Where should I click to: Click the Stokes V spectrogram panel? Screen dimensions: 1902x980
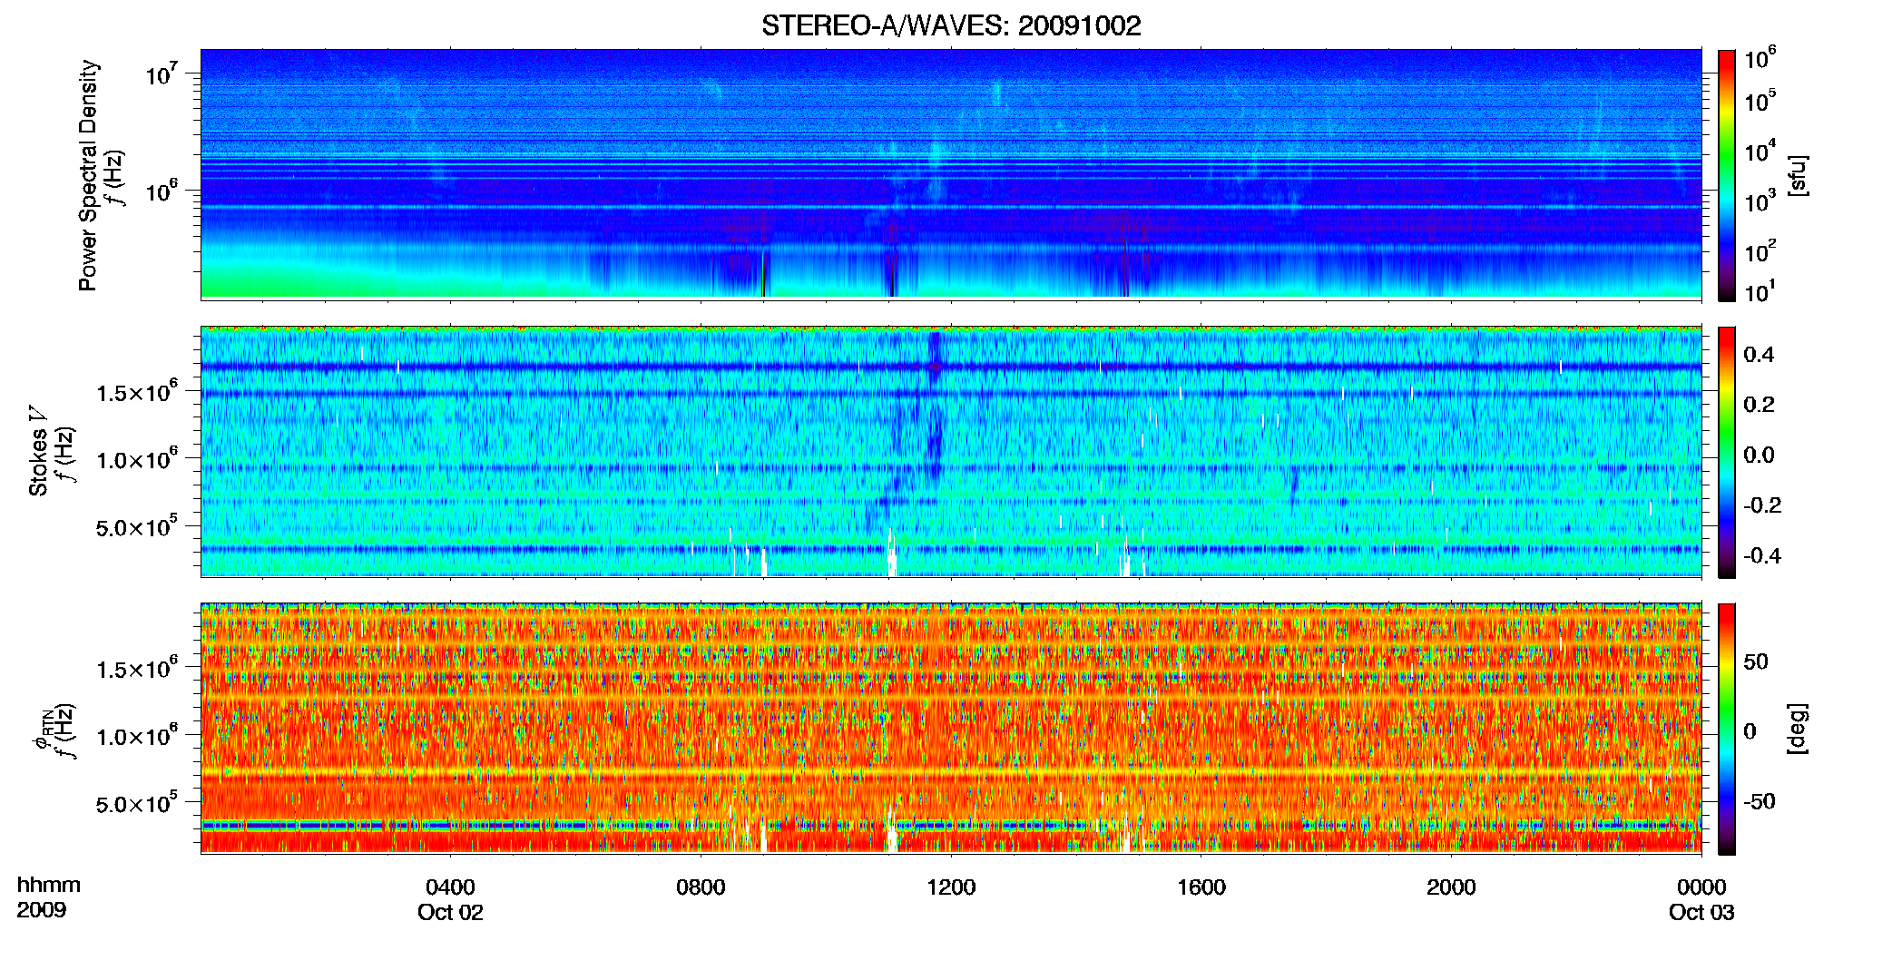[x=951, y=451]
